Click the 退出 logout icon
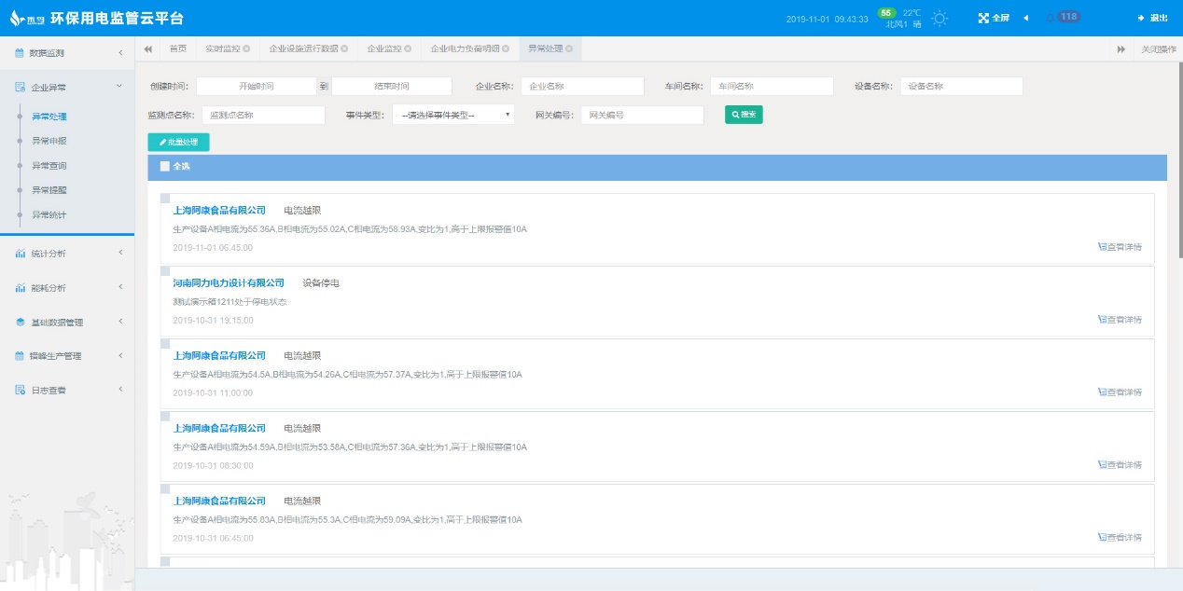The width and height of the screenshot is (1183, 591). (1141, 18)
